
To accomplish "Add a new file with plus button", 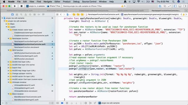I will point(3,103).
